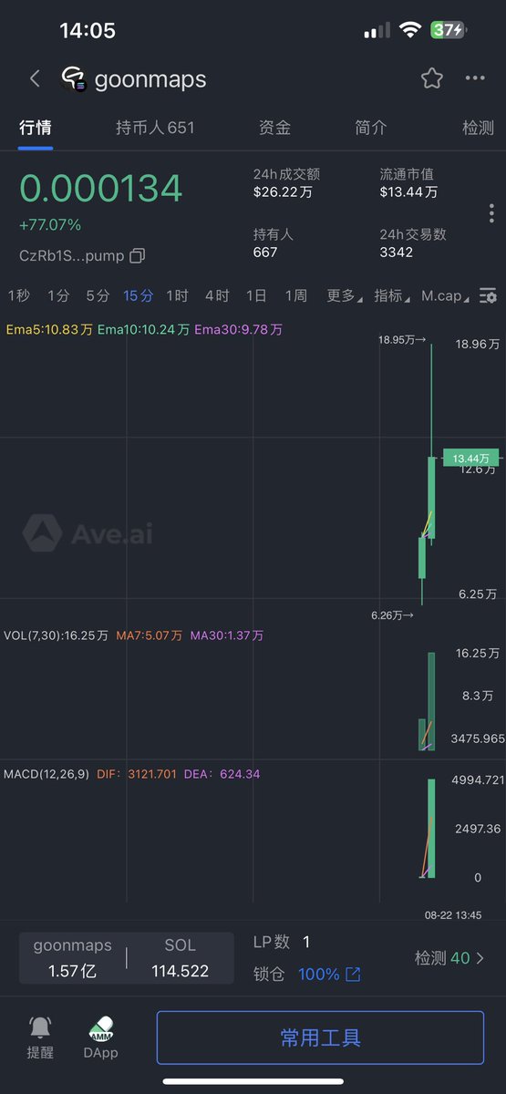Open the 资金 tab
506x1094 pixels.
275,128
